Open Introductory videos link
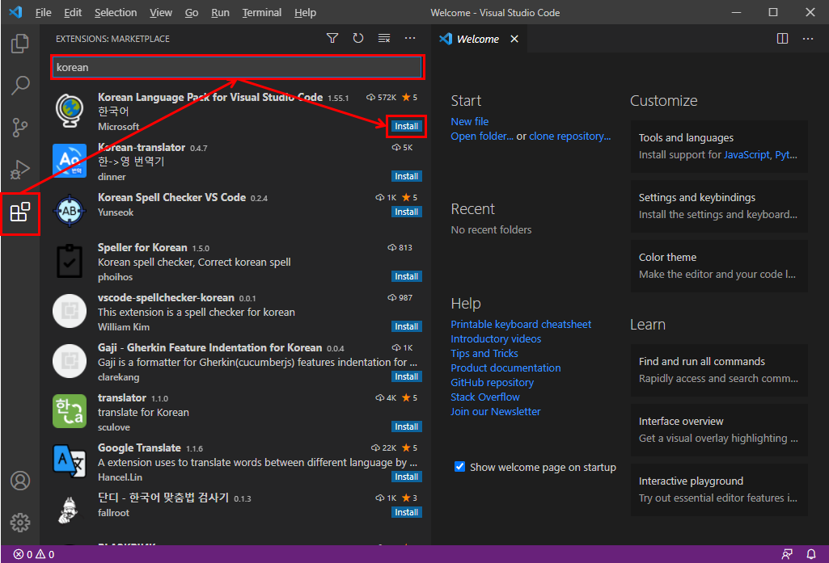The height and width of the screenshot is (563, 829). coord(496,338)
